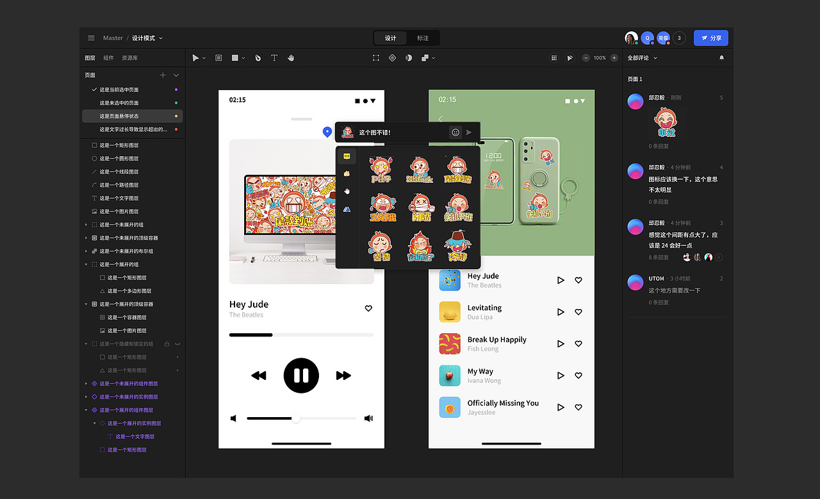Open the emoji picker smiley icon

click(455, 132)
